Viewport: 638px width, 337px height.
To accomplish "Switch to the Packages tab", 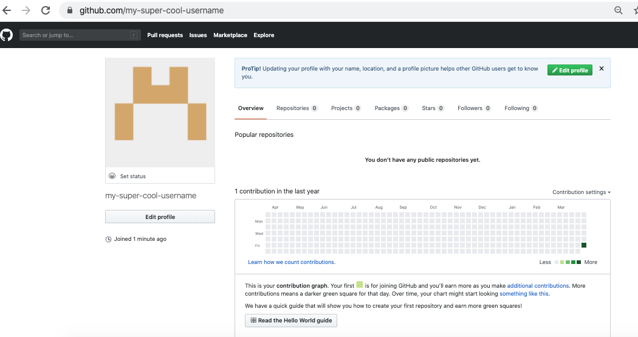I will 391,108.
